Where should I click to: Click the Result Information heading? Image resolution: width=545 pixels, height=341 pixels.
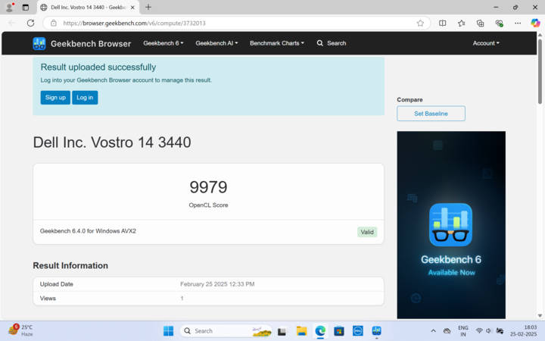pos(70,265)
